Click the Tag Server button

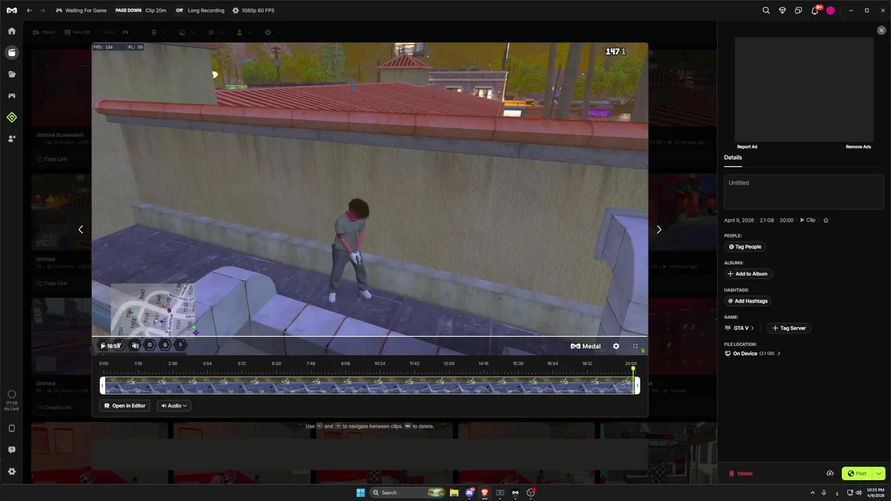pos(789,328)
